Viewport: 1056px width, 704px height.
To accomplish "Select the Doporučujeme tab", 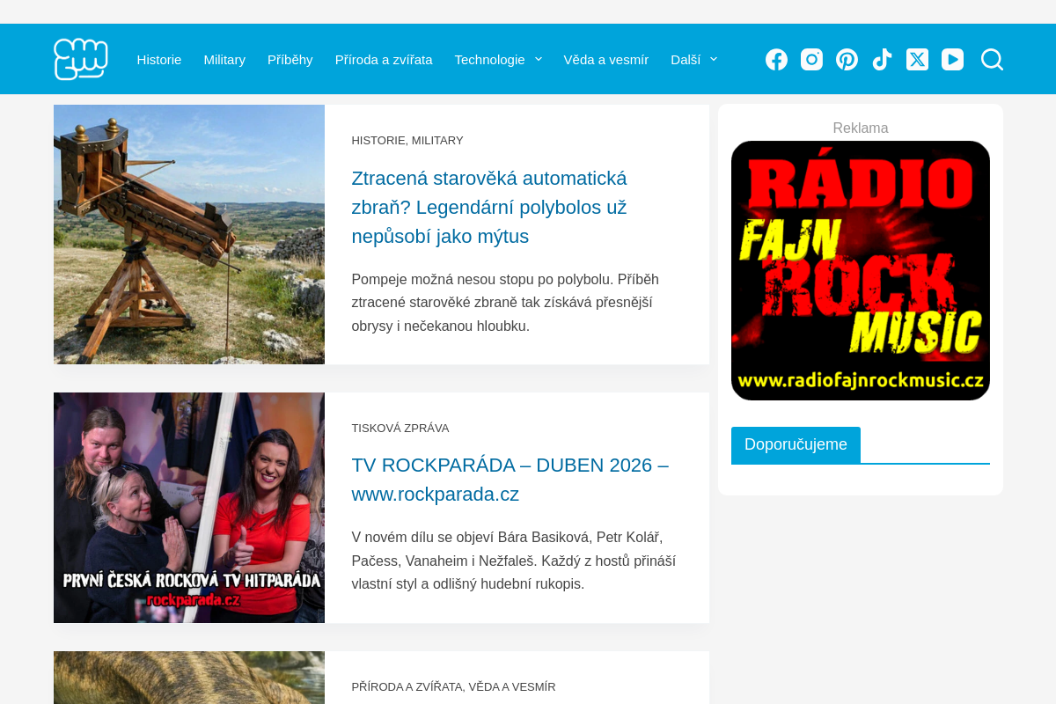I will pos(796,444).
